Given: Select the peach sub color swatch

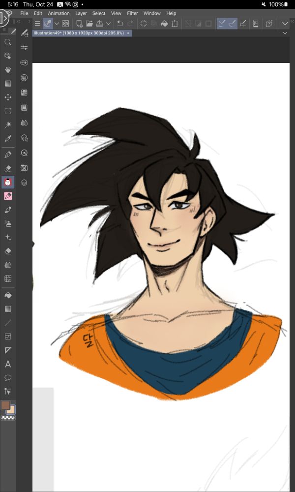Looking at the screenshot, I should (12, 410).
